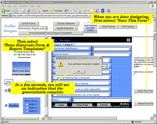Click the Display Selection button
Viewport: 157px width, 124px height.
(x=66, y=23)
